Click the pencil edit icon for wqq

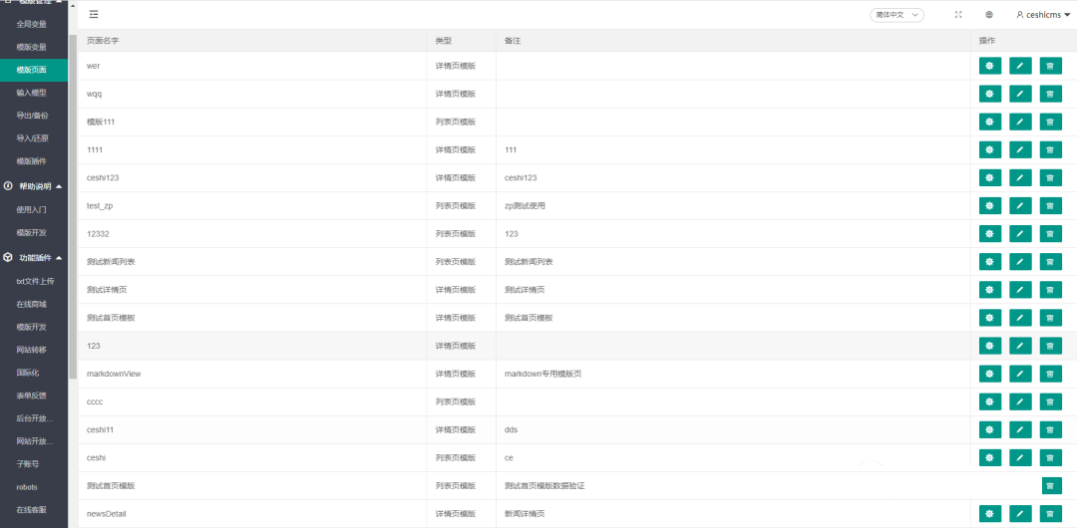click(x=1020, y=94)
